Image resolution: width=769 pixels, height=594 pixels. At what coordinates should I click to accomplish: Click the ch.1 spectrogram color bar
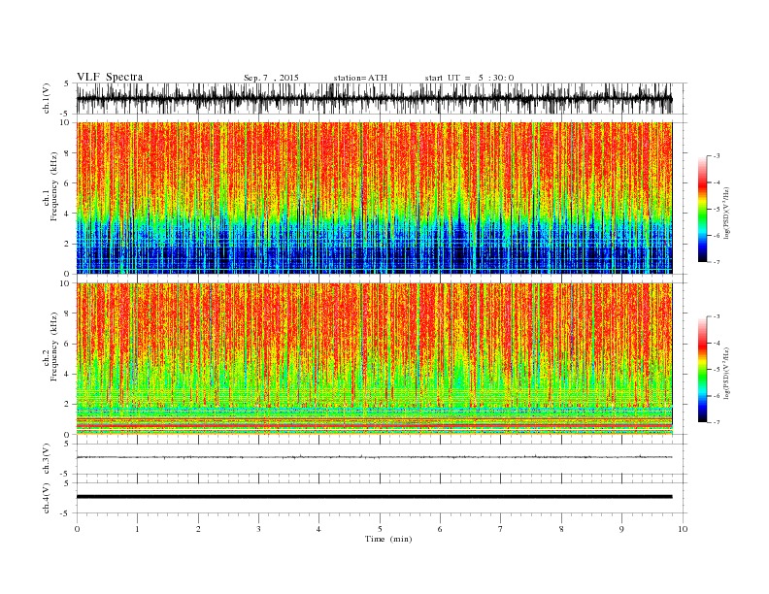(702, 209)
